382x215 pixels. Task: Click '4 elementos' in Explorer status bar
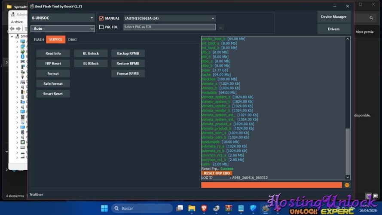pyautogui.click(x=15, y=196)
